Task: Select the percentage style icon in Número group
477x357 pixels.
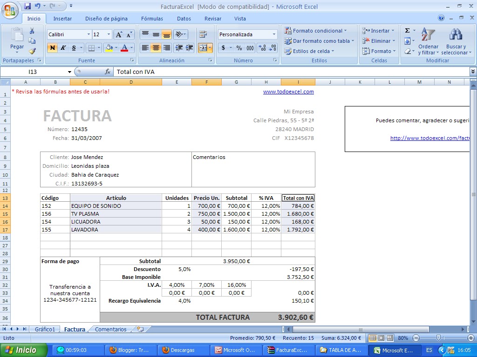Action: coord(238,48)
